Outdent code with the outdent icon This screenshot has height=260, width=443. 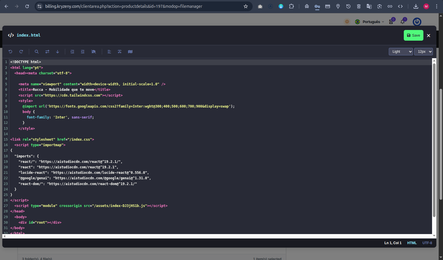pos(83,52)
